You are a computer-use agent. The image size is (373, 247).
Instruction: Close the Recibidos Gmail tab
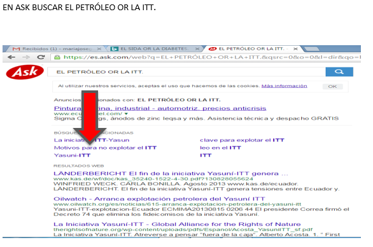99,49
